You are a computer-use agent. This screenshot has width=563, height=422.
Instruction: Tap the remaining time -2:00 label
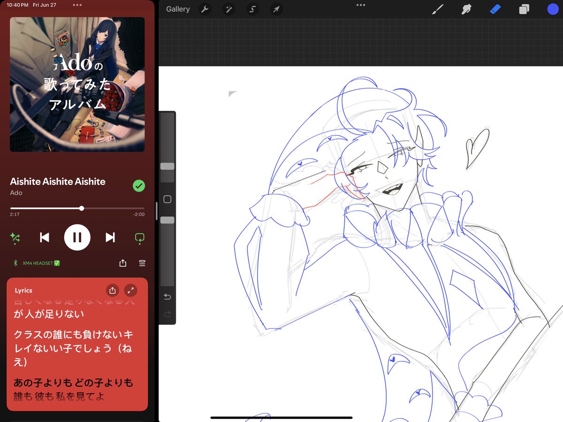139,214
